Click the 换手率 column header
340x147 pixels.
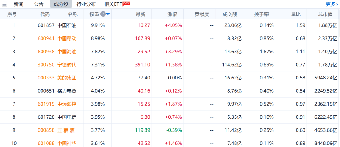261,14
